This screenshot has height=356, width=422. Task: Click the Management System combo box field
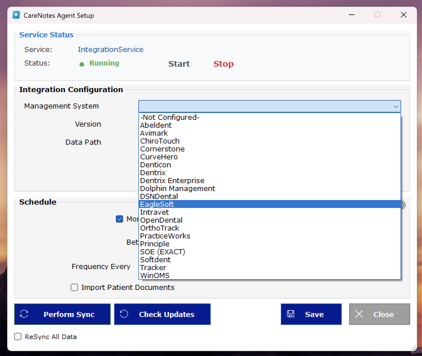pos(269,107)
